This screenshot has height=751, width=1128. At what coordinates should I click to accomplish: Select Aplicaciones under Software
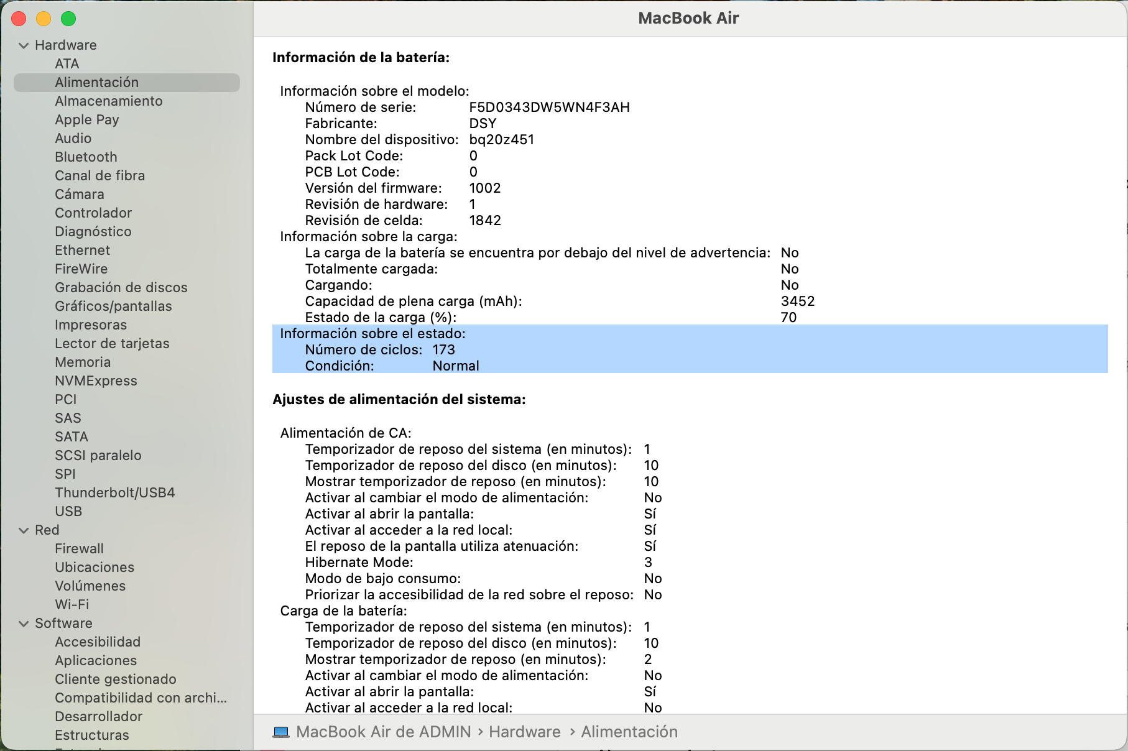click(96, 660)
